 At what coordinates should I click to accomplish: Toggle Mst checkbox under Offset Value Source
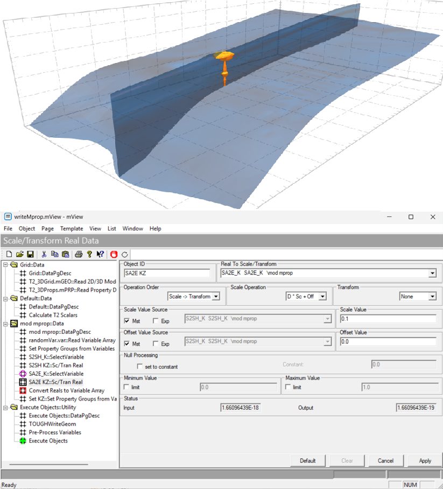[x=126, y=344]
